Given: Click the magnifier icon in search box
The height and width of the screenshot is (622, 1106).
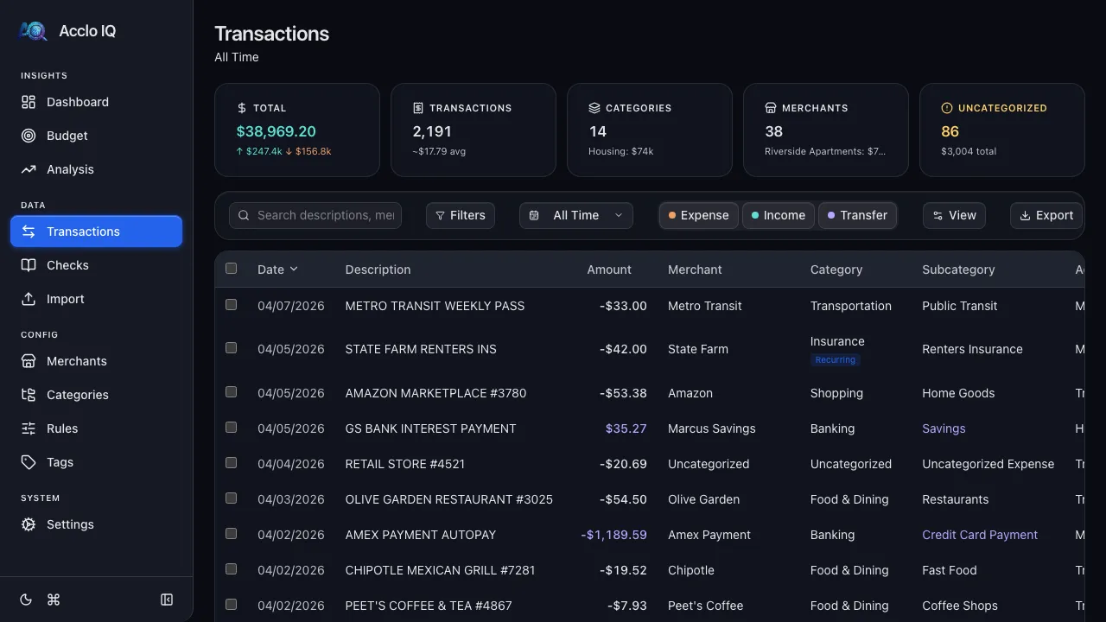Looking at the screenshot, I should (x=245, y=215).
